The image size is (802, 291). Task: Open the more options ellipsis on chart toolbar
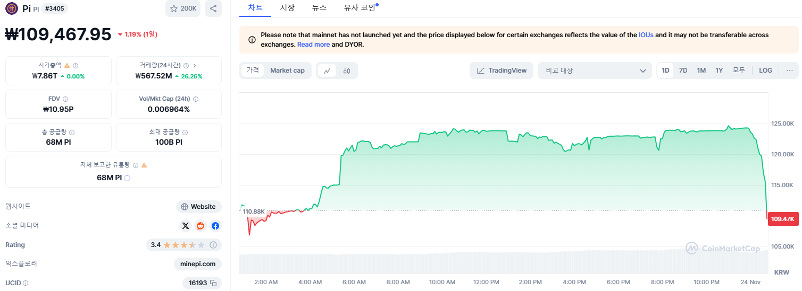click(x=789, y=70)
